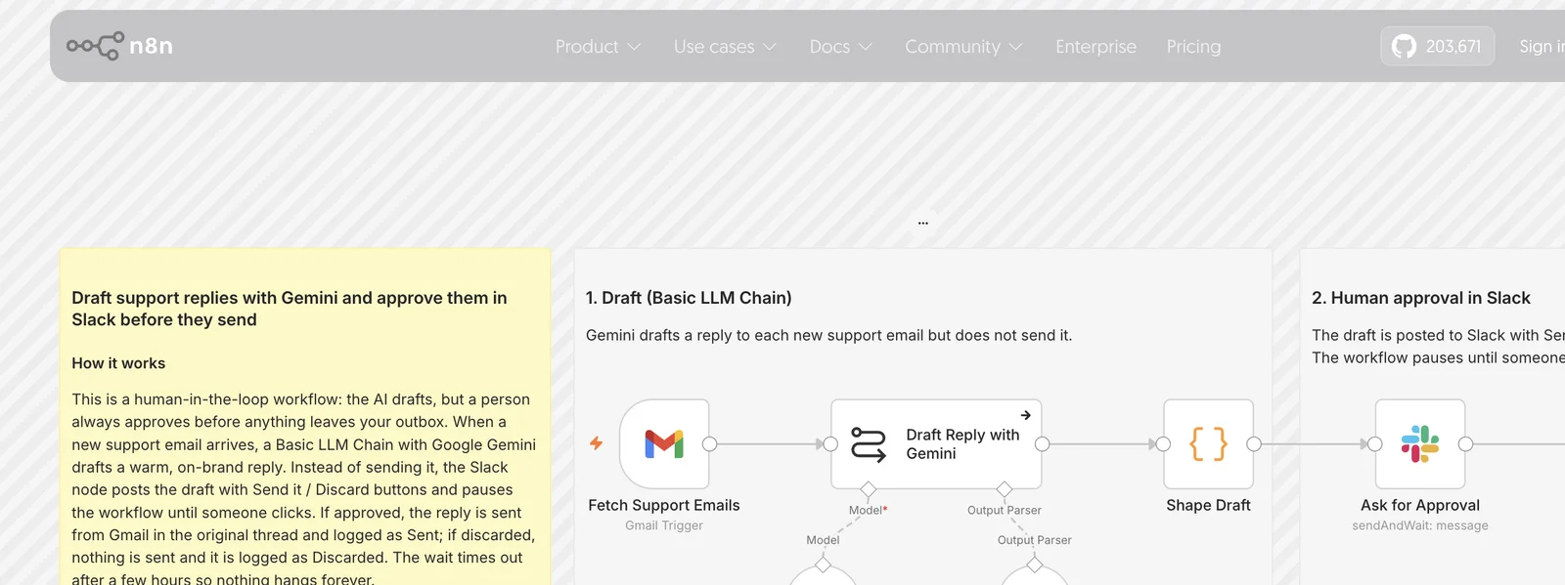The height and width of the screenshot is (585, 1565).
Task: Click the Ask for Approval label
Action: [x=1419, y=505]
